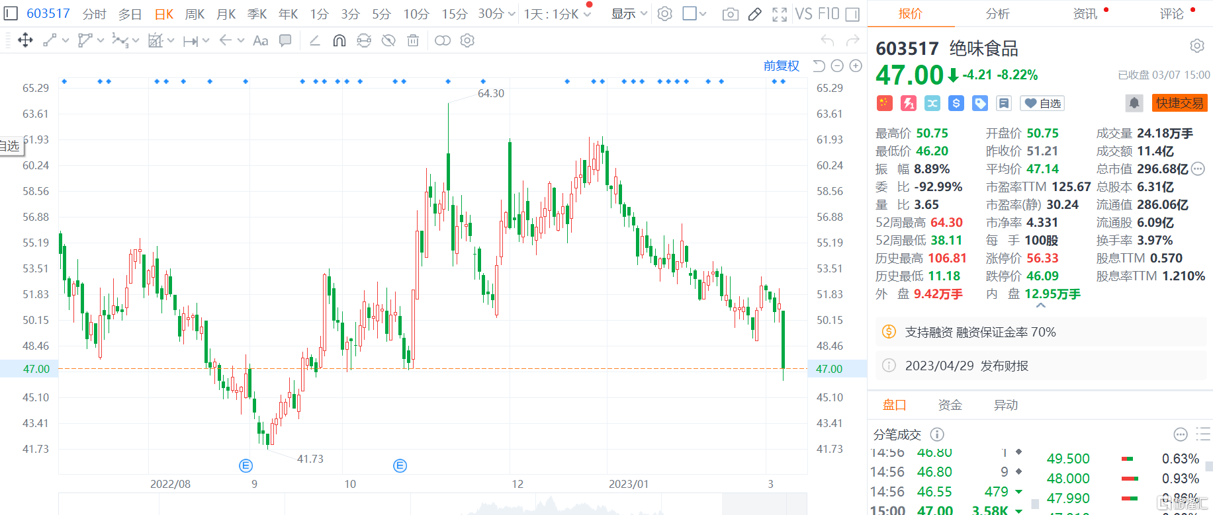Select the text annotation Aa tool
1213x515 pixels.
tap(261, 41)
